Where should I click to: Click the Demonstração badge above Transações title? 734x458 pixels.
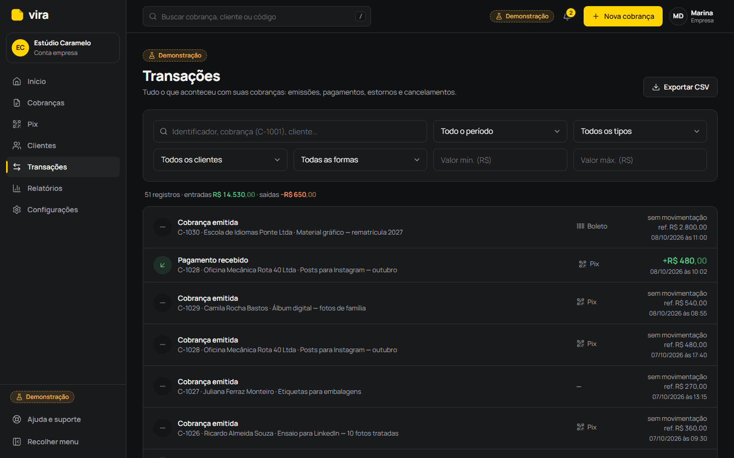coord(175,55)
